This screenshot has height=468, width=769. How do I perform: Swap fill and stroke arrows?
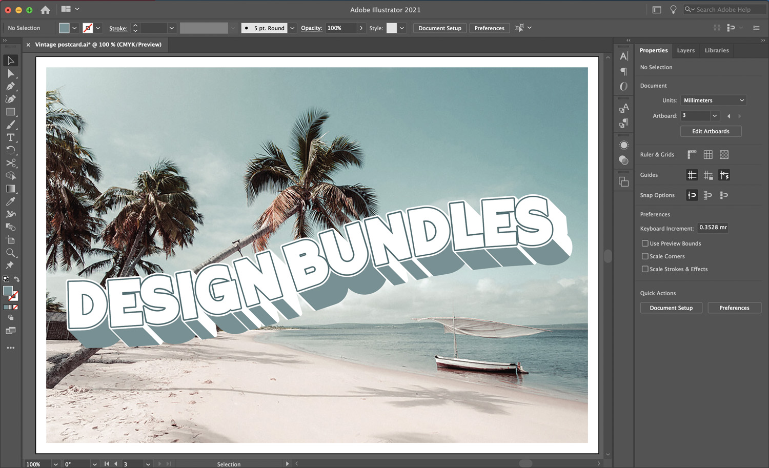pyautogui.click(x=16, y=279)
